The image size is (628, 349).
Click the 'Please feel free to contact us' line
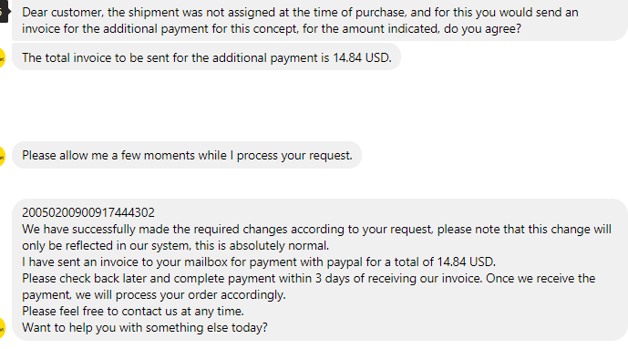point(133,312)
